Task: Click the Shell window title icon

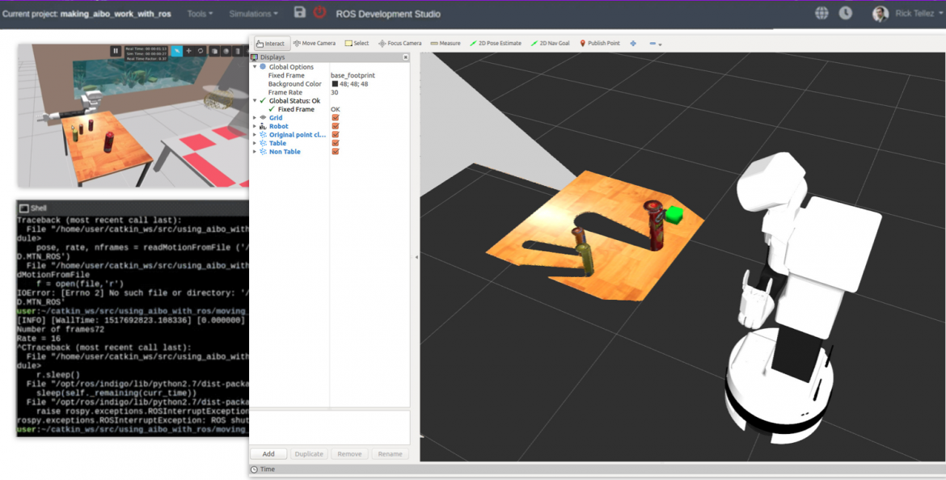Action: coord(24,208)
